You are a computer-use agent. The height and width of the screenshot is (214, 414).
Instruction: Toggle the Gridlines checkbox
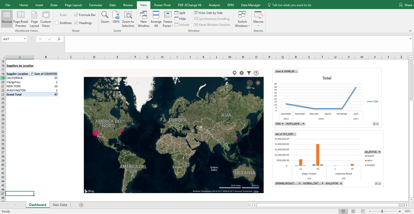point(57,23)
